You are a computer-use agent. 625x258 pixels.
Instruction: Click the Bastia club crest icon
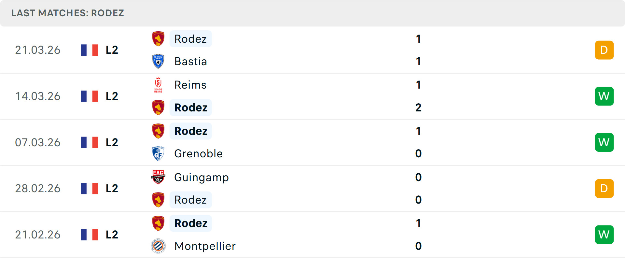click(158, 61)
